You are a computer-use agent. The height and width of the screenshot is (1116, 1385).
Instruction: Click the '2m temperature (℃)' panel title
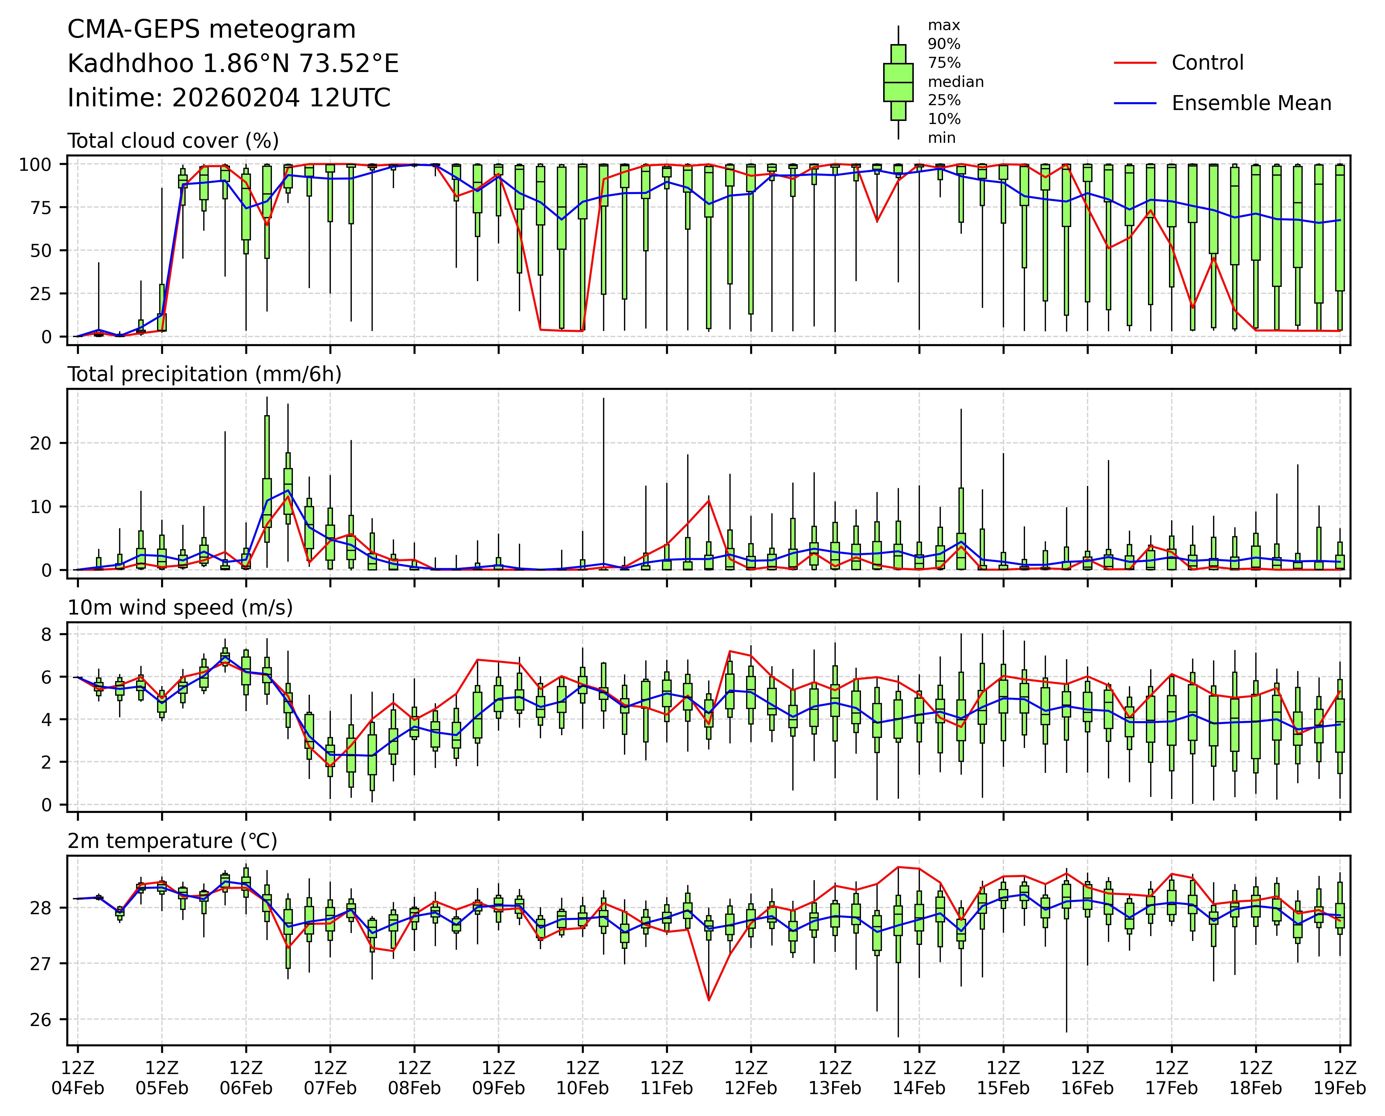[x=172, y=841]
